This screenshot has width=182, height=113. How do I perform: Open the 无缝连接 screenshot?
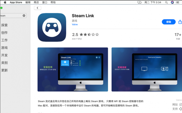[x=147, y=69]
